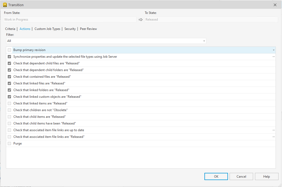
Task: Click the arrow icon between From and To State
Action: click(141, 20)
